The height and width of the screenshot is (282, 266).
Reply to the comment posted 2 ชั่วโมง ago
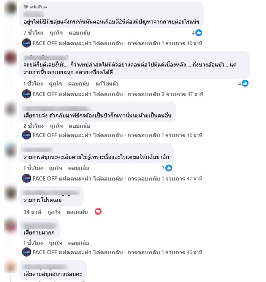pyautogui.click(x=79, y=126)
